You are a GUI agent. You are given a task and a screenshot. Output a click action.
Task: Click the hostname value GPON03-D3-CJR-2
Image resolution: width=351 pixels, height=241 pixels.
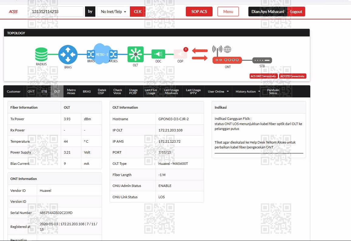(x=173, y=119)
